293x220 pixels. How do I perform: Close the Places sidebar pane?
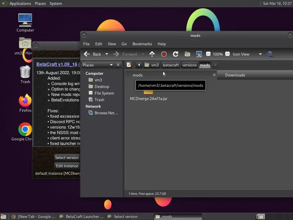coord(118,65)
